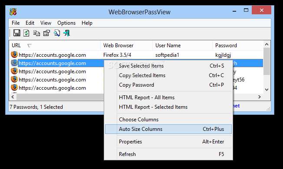Click the Find magnifier toolbar icon
The height and width of the screenshot is (169, 283).
[x=57, y=33]
